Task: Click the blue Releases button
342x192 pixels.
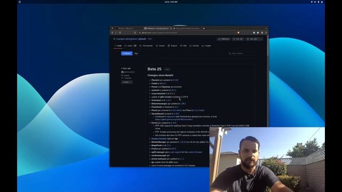Action: [x=127, y=53]
